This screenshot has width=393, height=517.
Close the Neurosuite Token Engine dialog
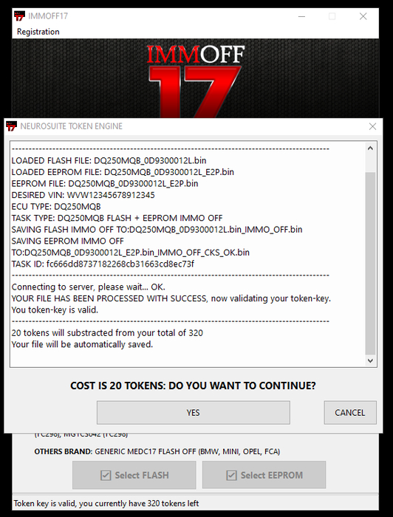[x=372, y=126]
